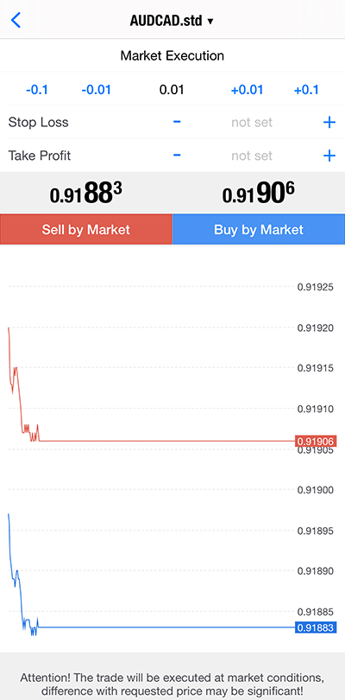Select the red 0.91906 price label on chart
This screenshot has height=700, width=345.
point(316,441)
